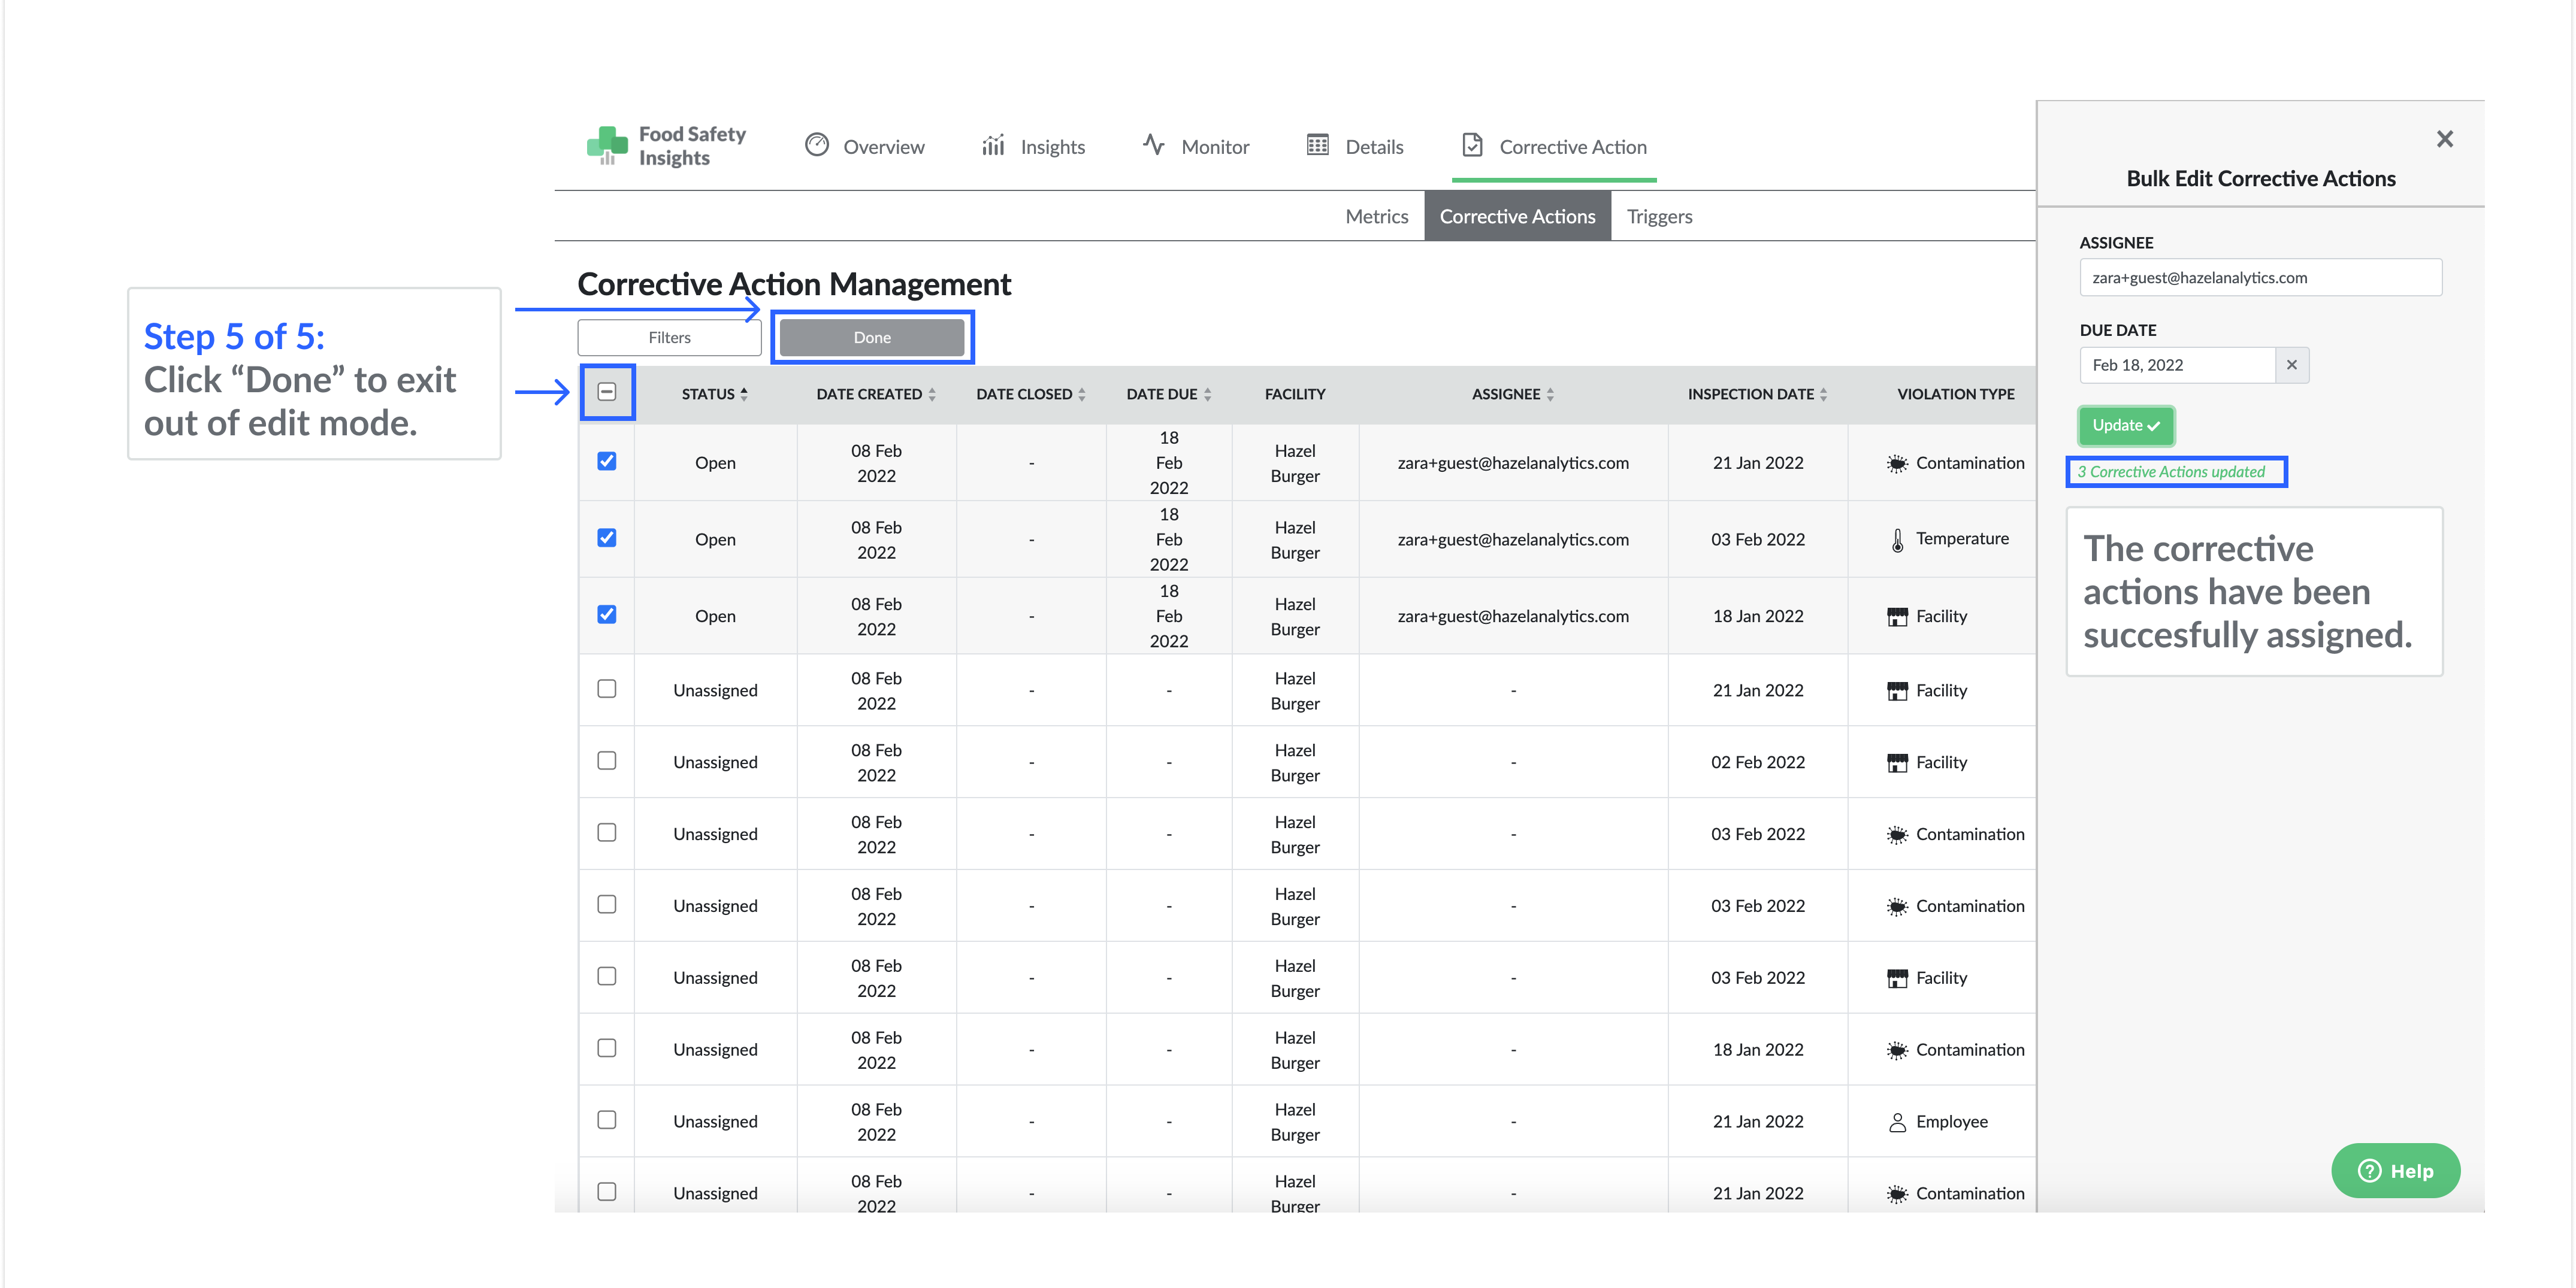2576x1288 pixels.
Task: Open the Overview gauge icon
Action: point(817,145)
